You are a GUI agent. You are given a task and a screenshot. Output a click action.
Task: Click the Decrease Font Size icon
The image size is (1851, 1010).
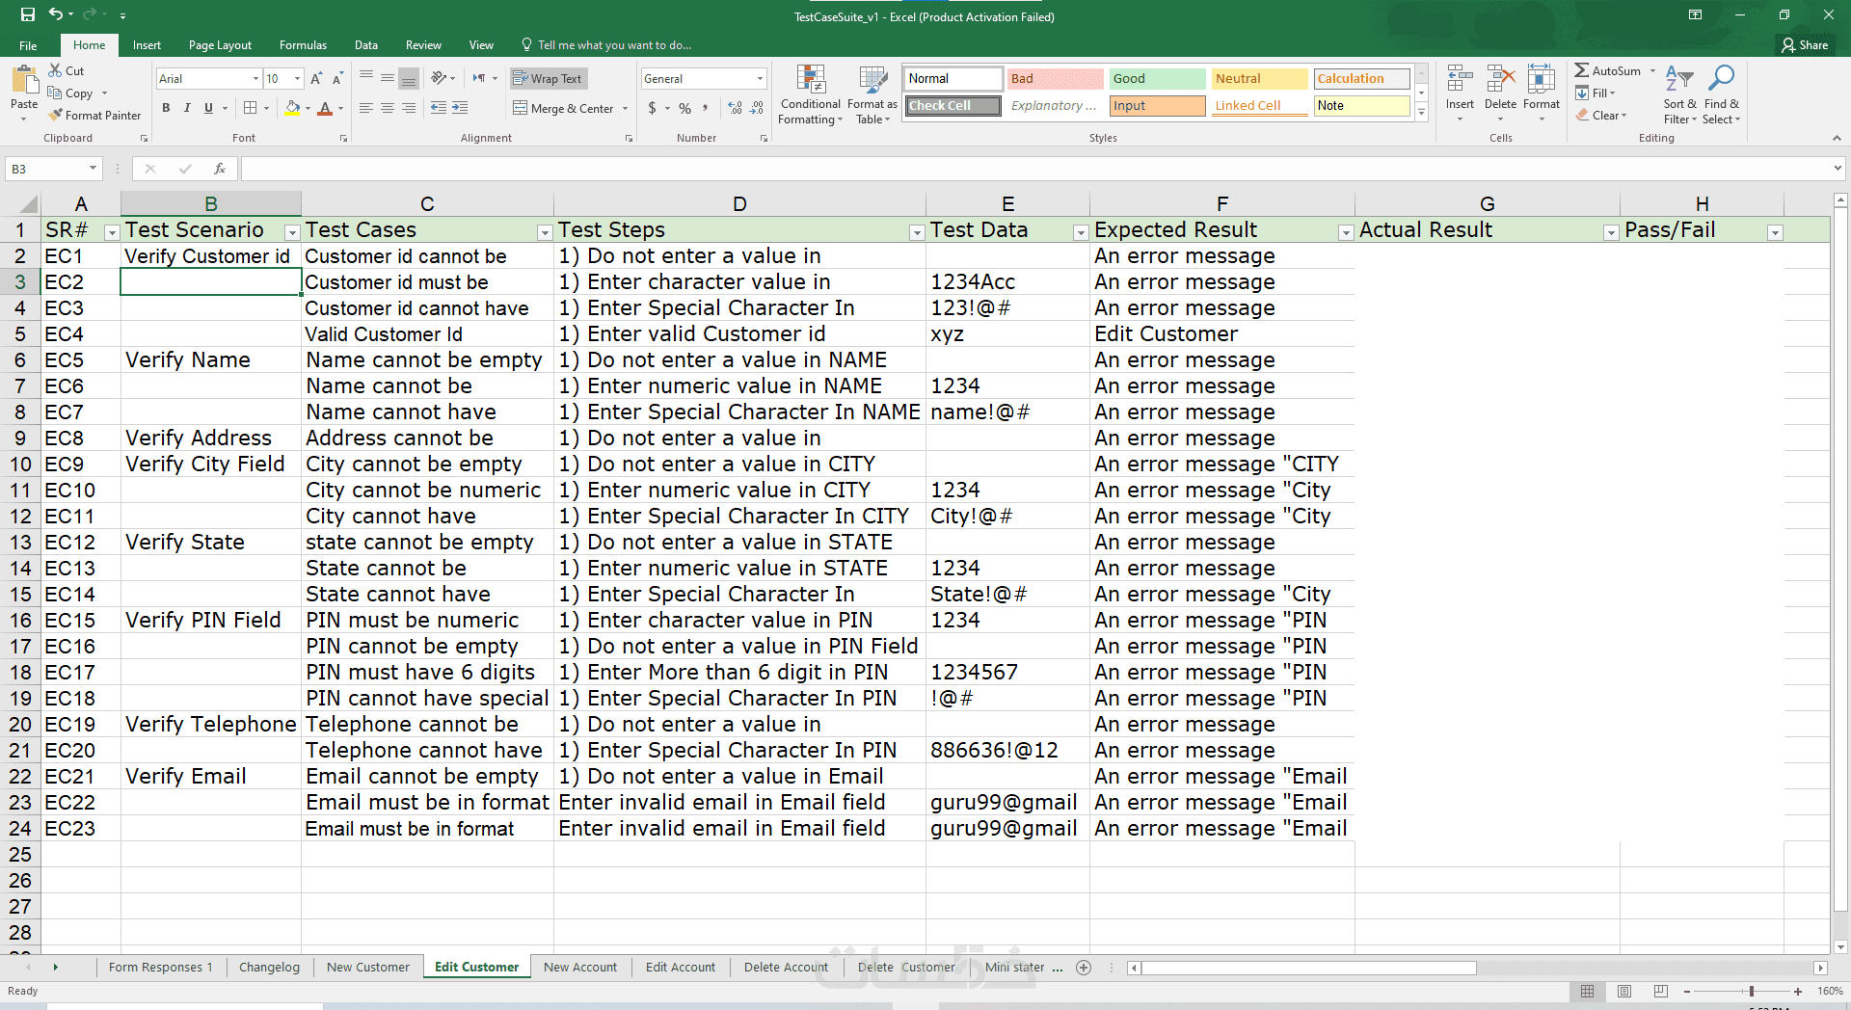(337, 78)
